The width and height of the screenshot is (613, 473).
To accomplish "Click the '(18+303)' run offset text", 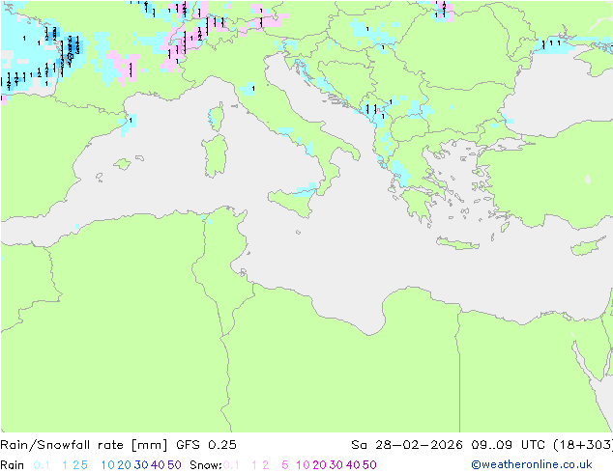I will point(583,445).
